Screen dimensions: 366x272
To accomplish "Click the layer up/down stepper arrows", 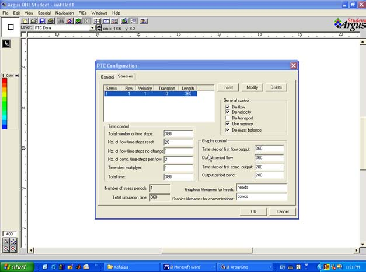I will point(99,28).
